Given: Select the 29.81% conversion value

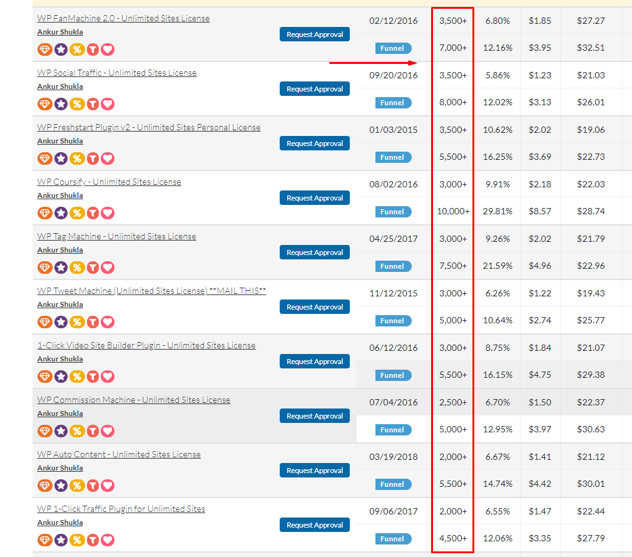Looking at the screenshot, I should tap(498, 211).
